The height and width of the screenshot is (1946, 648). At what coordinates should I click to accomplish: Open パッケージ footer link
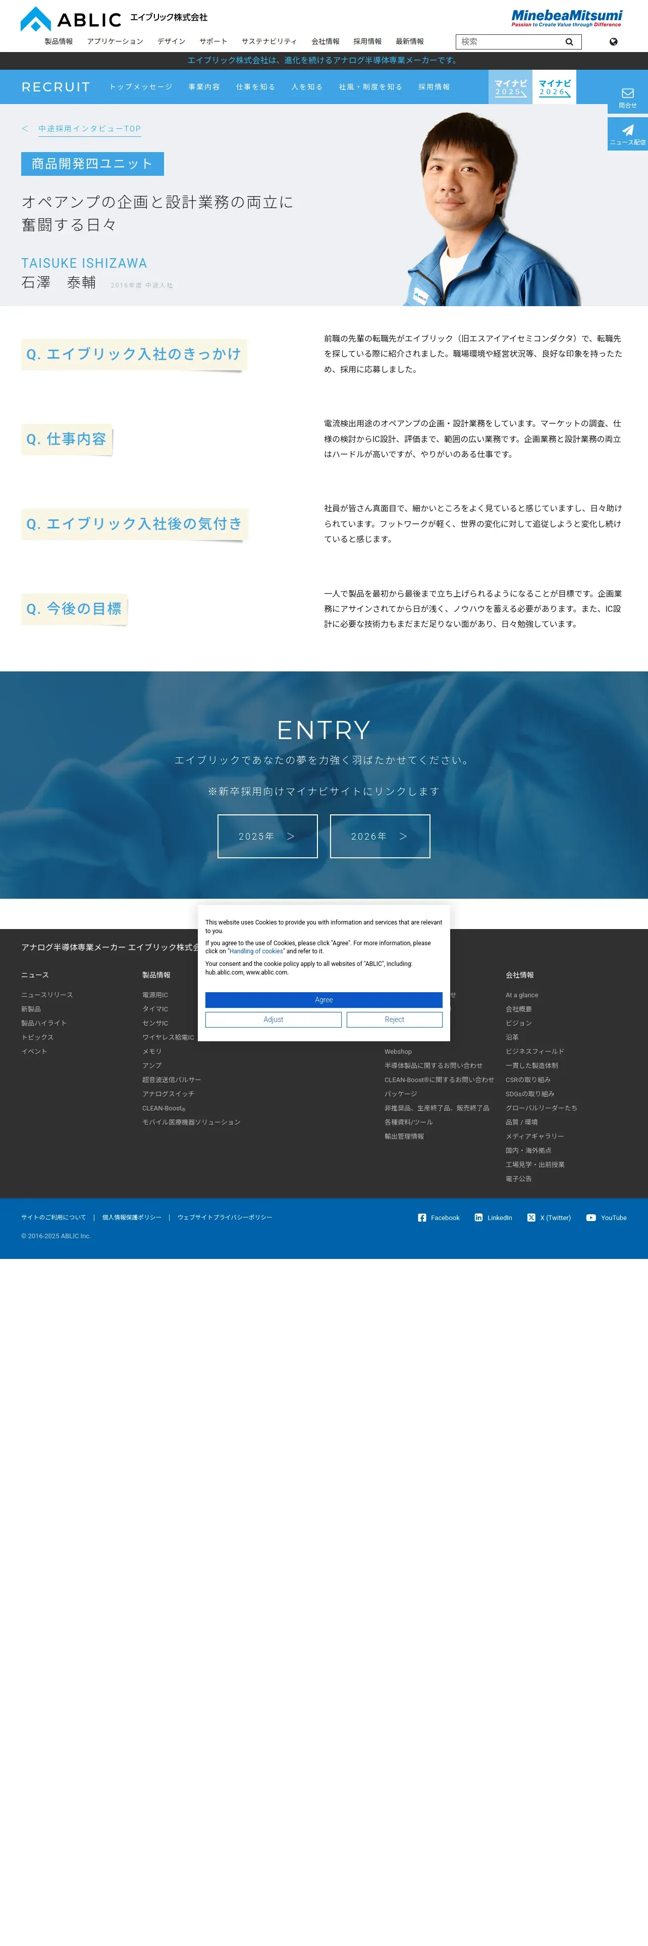(x=401, y=1093)
